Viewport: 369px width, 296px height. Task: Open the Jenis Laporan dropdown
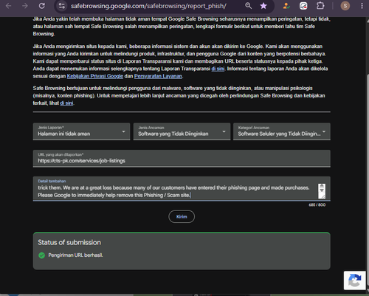(81, 131)
